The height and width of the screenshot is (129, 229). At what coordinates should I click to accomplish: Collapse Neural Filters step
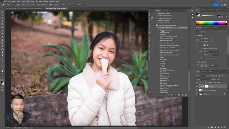point(158,60)
